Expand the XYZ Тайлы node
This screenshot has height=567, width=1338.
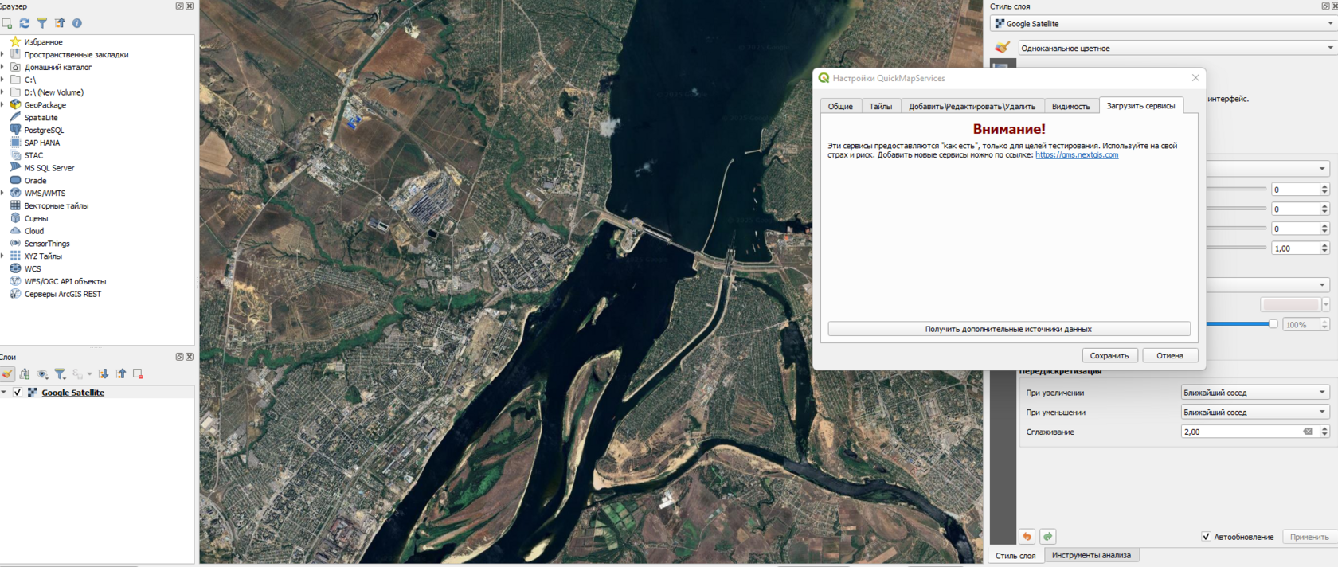2,256
